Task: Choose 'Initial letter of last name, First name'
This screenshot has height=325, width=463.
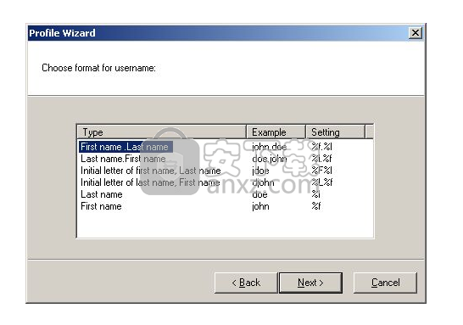Action: [150, 182]
